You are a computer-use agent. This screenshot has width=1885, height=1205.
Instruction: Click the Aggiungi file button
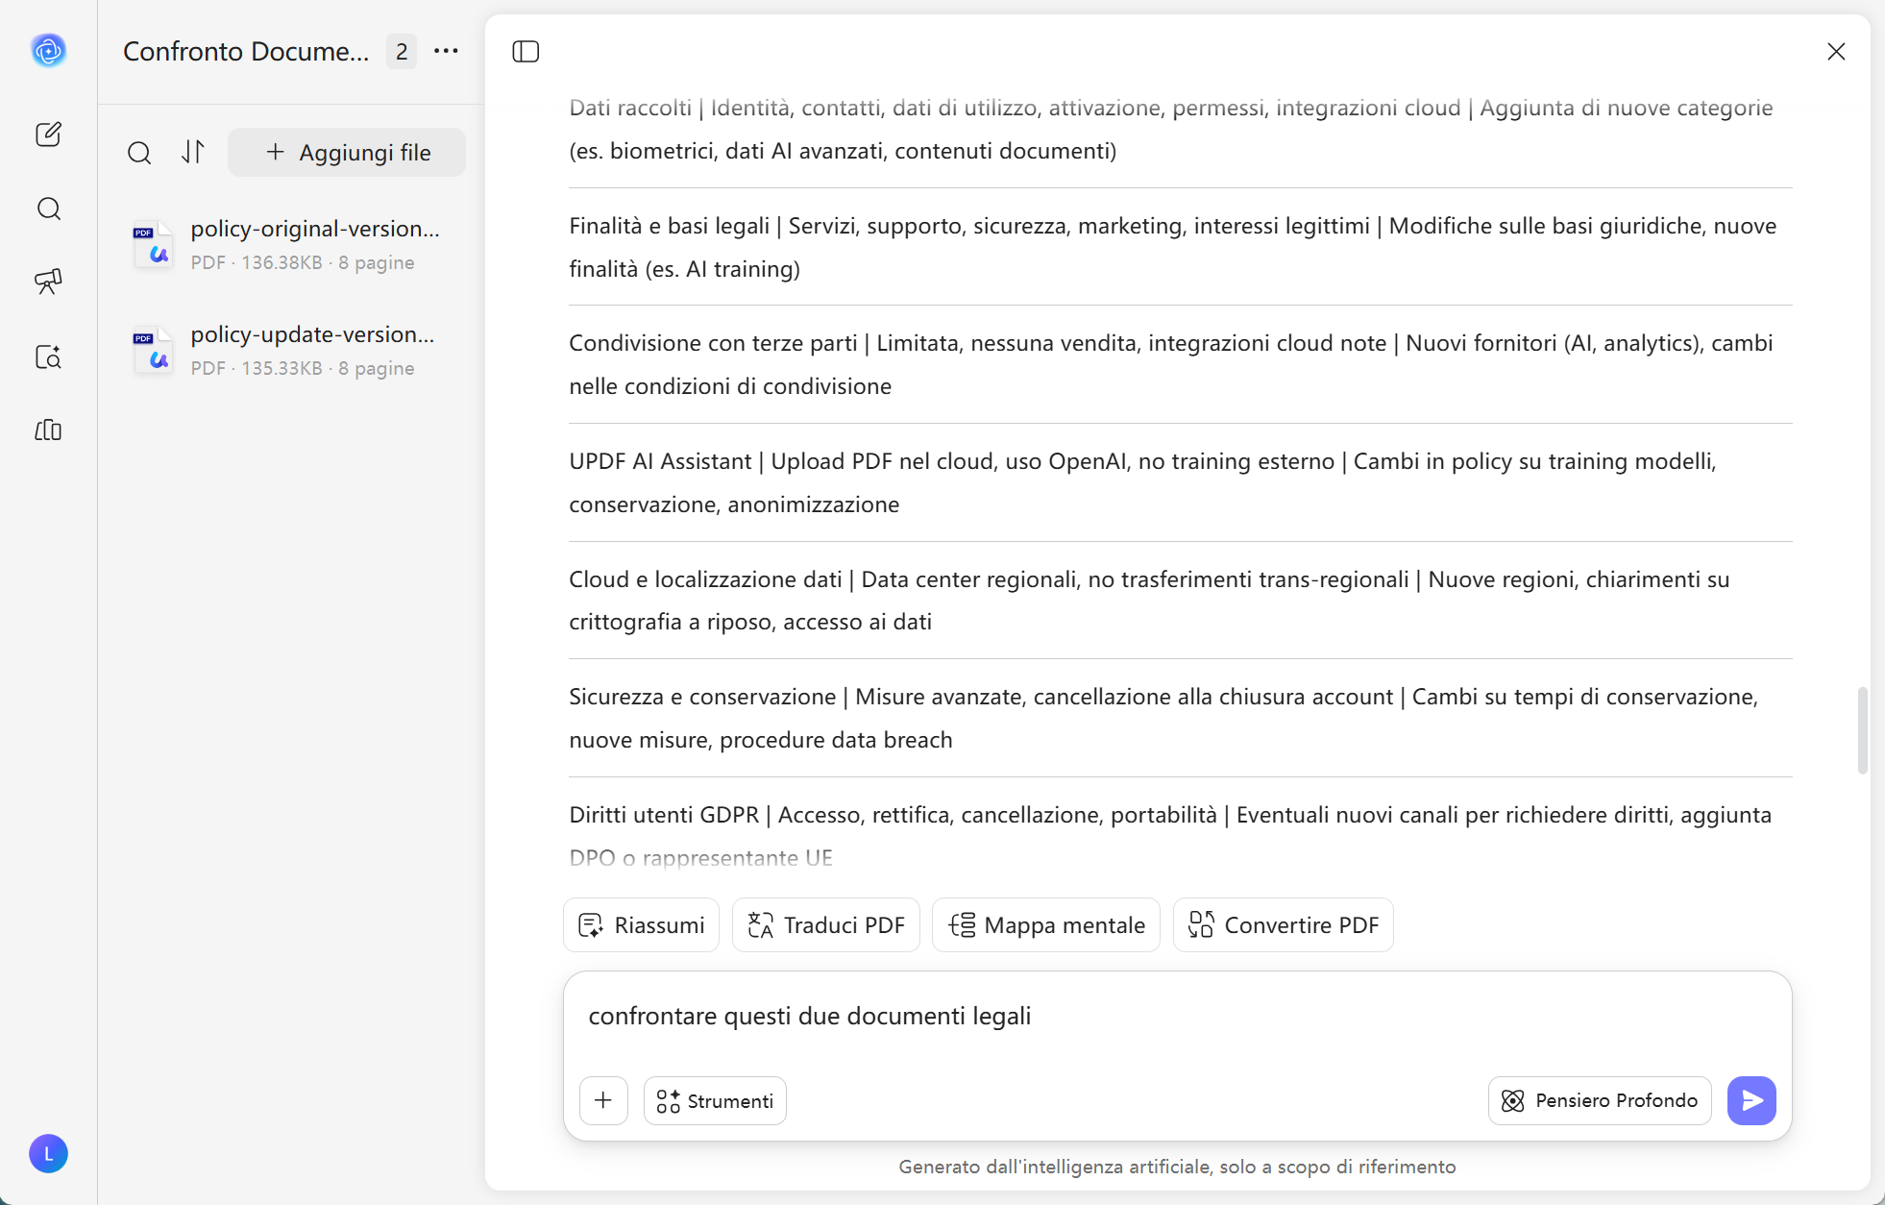pos(347,153)
